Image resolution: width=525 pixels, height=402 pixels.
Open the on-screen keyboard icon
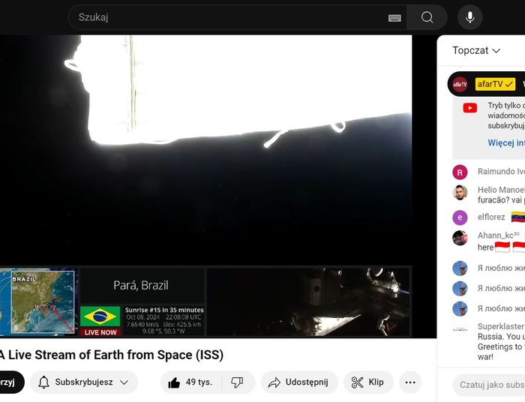(394, 18)
